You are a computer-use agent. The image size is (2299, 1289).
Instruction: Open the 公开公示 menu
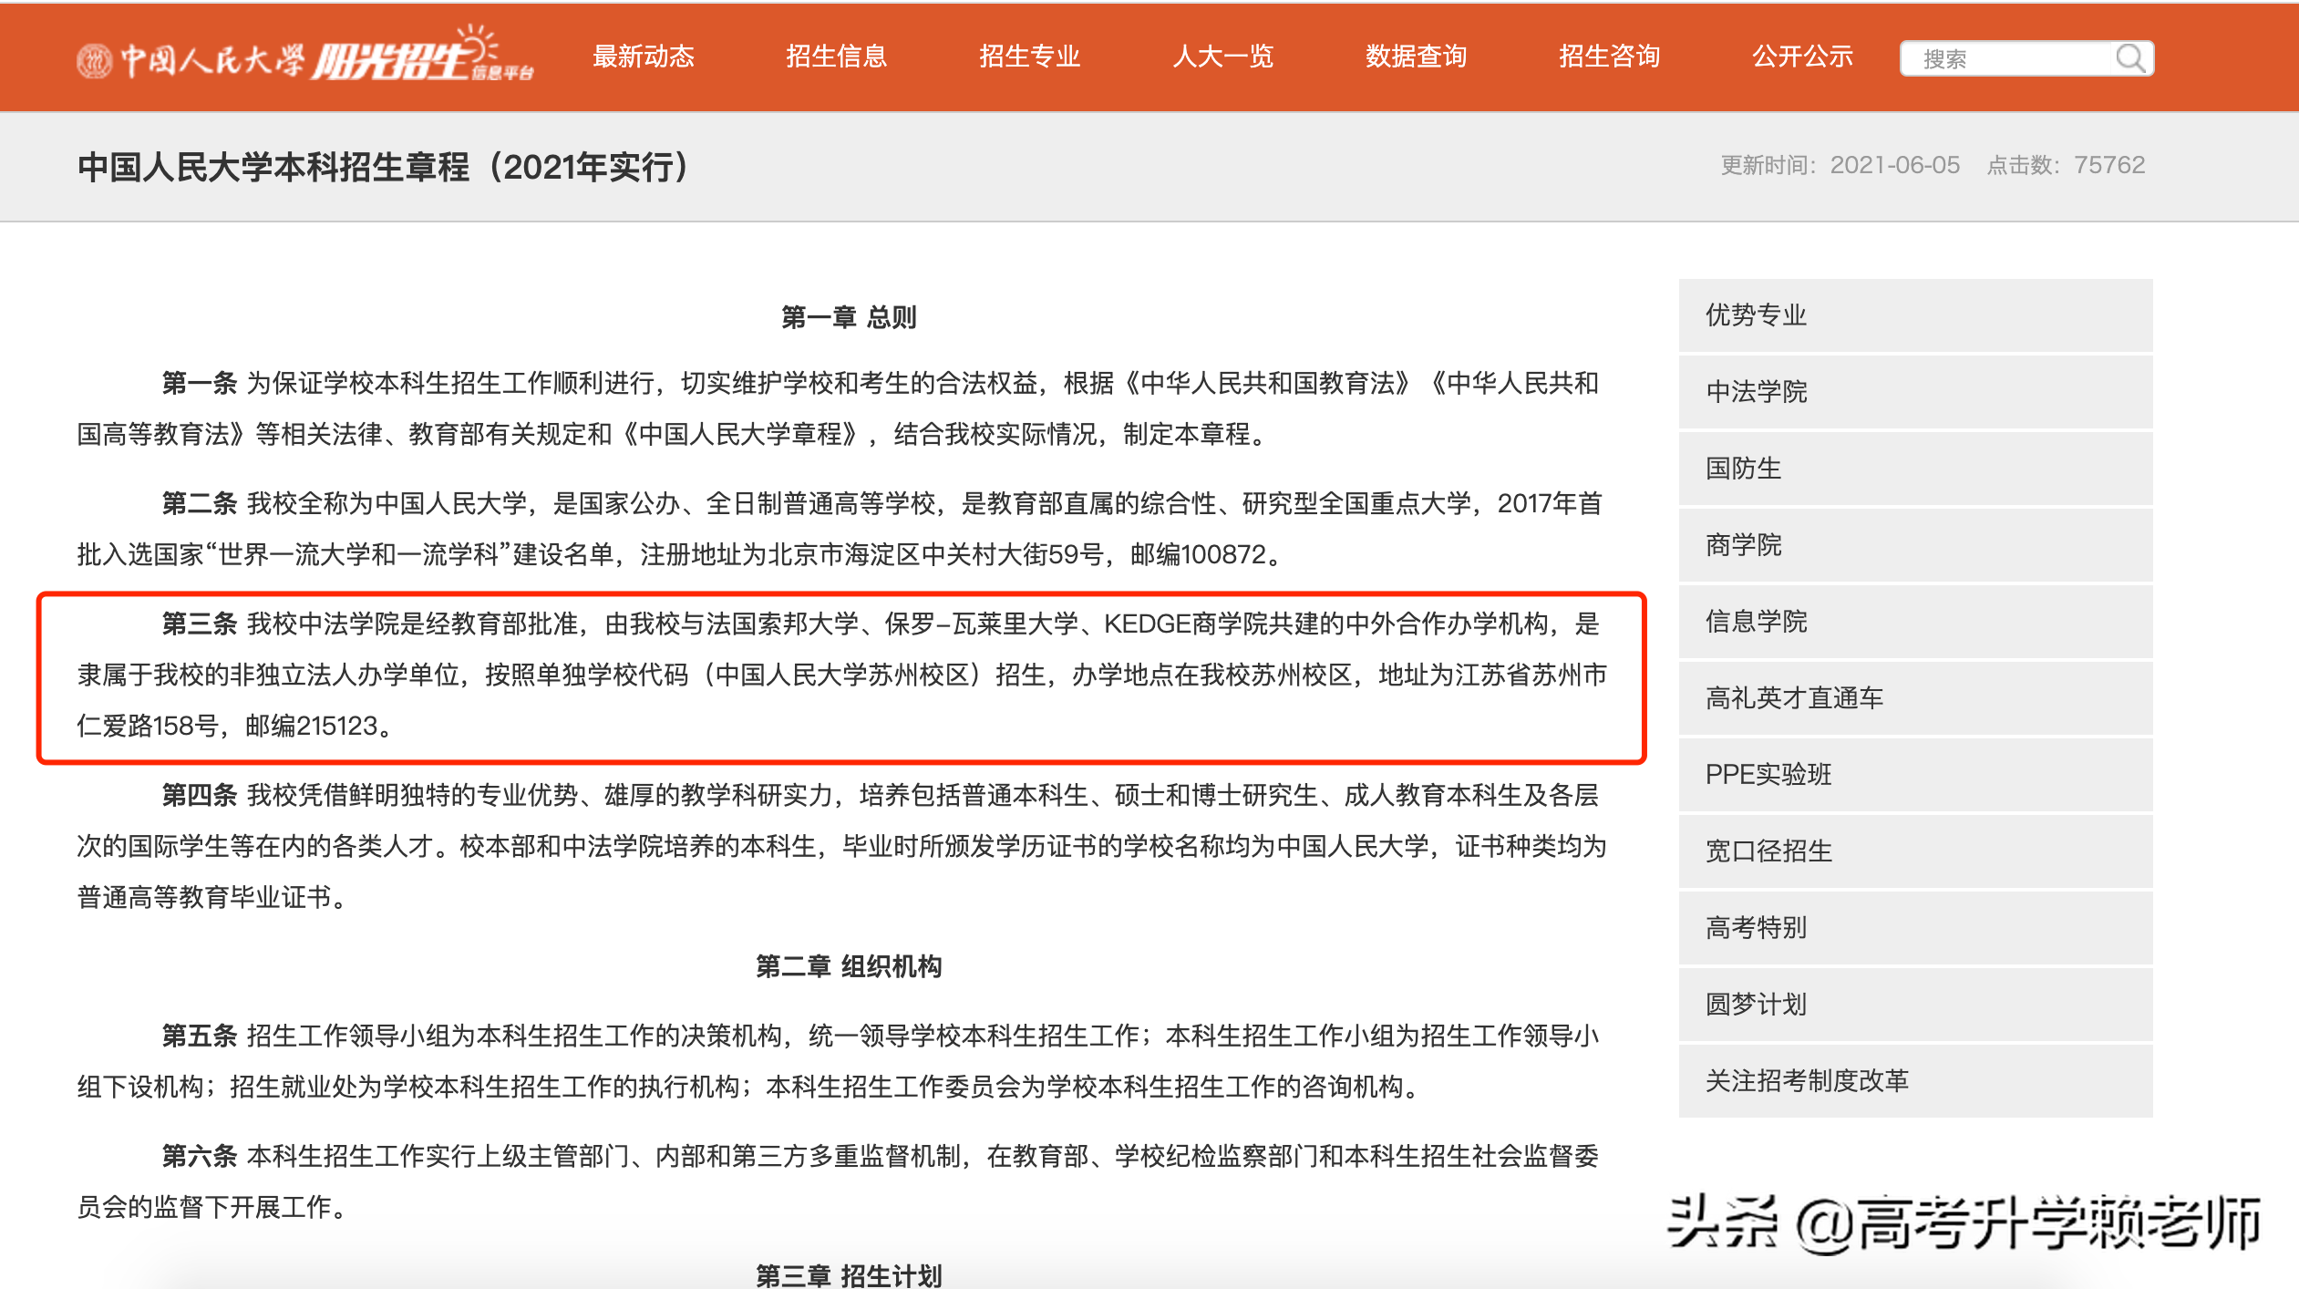1802,57
